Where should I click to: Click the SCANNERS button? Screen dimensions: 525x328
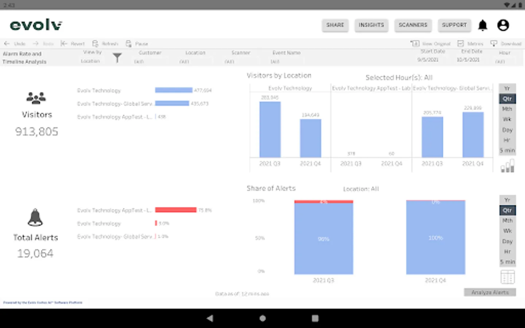point(413,25)
